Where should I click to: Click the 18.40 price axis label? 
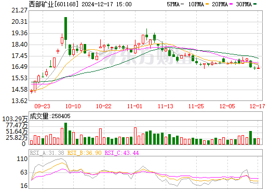19,45
